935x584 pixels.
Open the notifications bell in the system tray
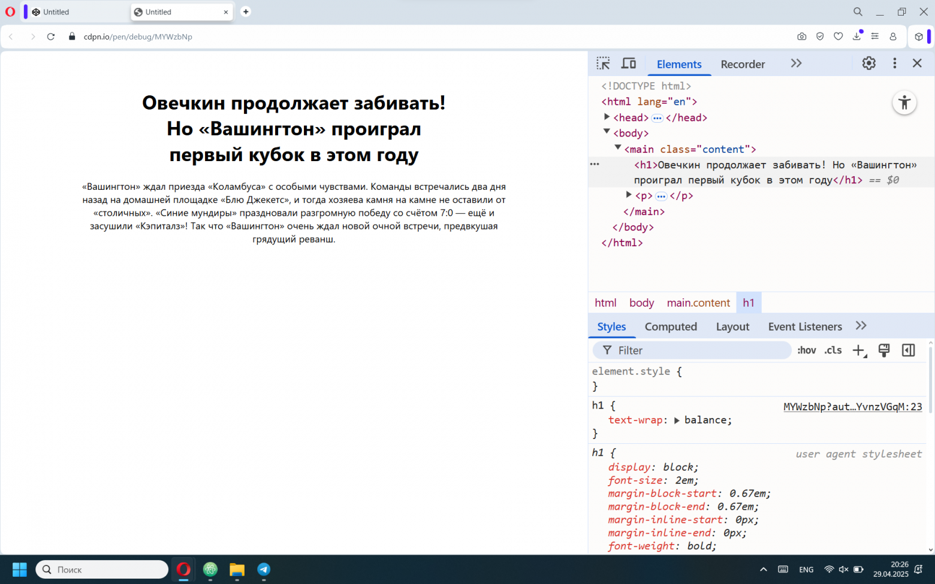(918, 569)
